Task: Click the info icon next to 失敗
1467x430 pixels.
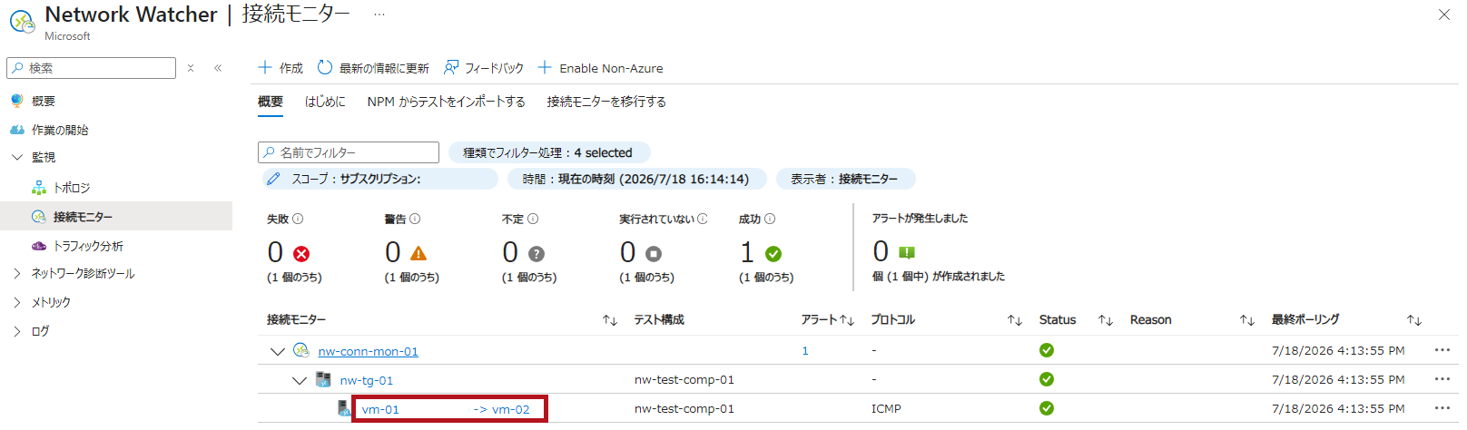Action: (298, 219)
